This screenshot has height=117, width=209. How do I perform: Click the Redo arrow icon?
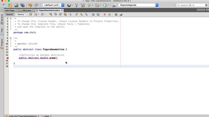tap(36, 5)
